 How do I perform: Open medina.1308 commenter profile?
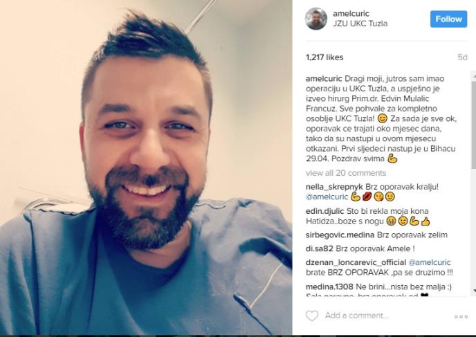[x=329, y=287]
